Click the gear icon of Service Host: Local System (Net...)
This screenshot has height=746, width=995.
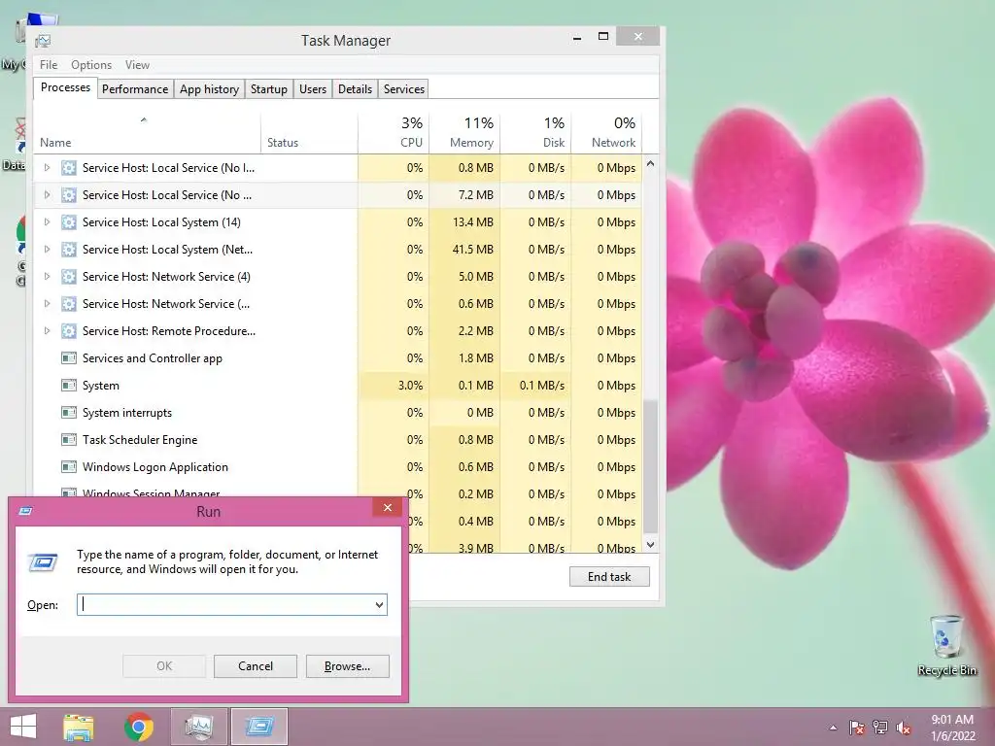point(69,250)
